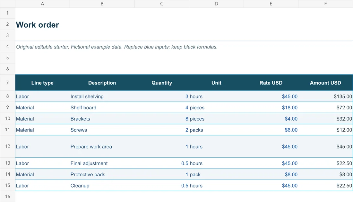Click the 'Original editable starter' note text

point(116,47)
